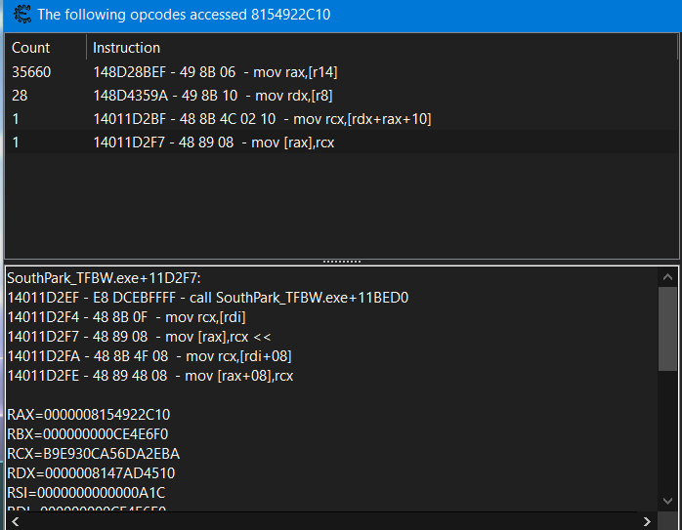Screen dimensions: 682x530
Task: Select the mov rax,[r14] instruction row
Action: pos(215,72)
